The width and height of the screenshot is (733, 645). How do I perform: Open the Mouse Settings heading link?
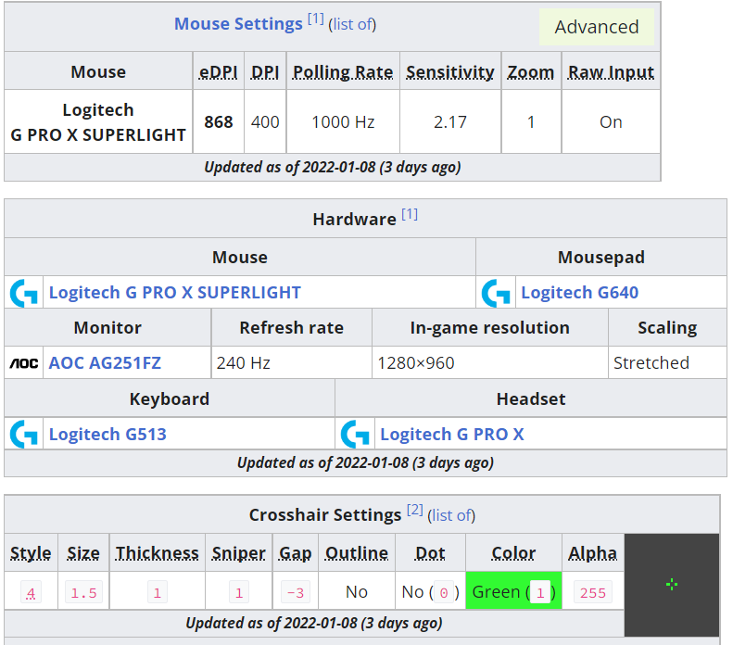tap(238, 24)
